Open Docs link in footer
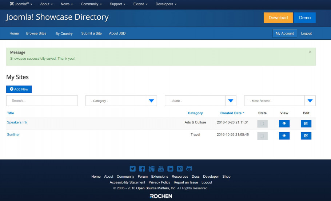The width and height of the screenshot is (331, 201). [x=195, y=177]
